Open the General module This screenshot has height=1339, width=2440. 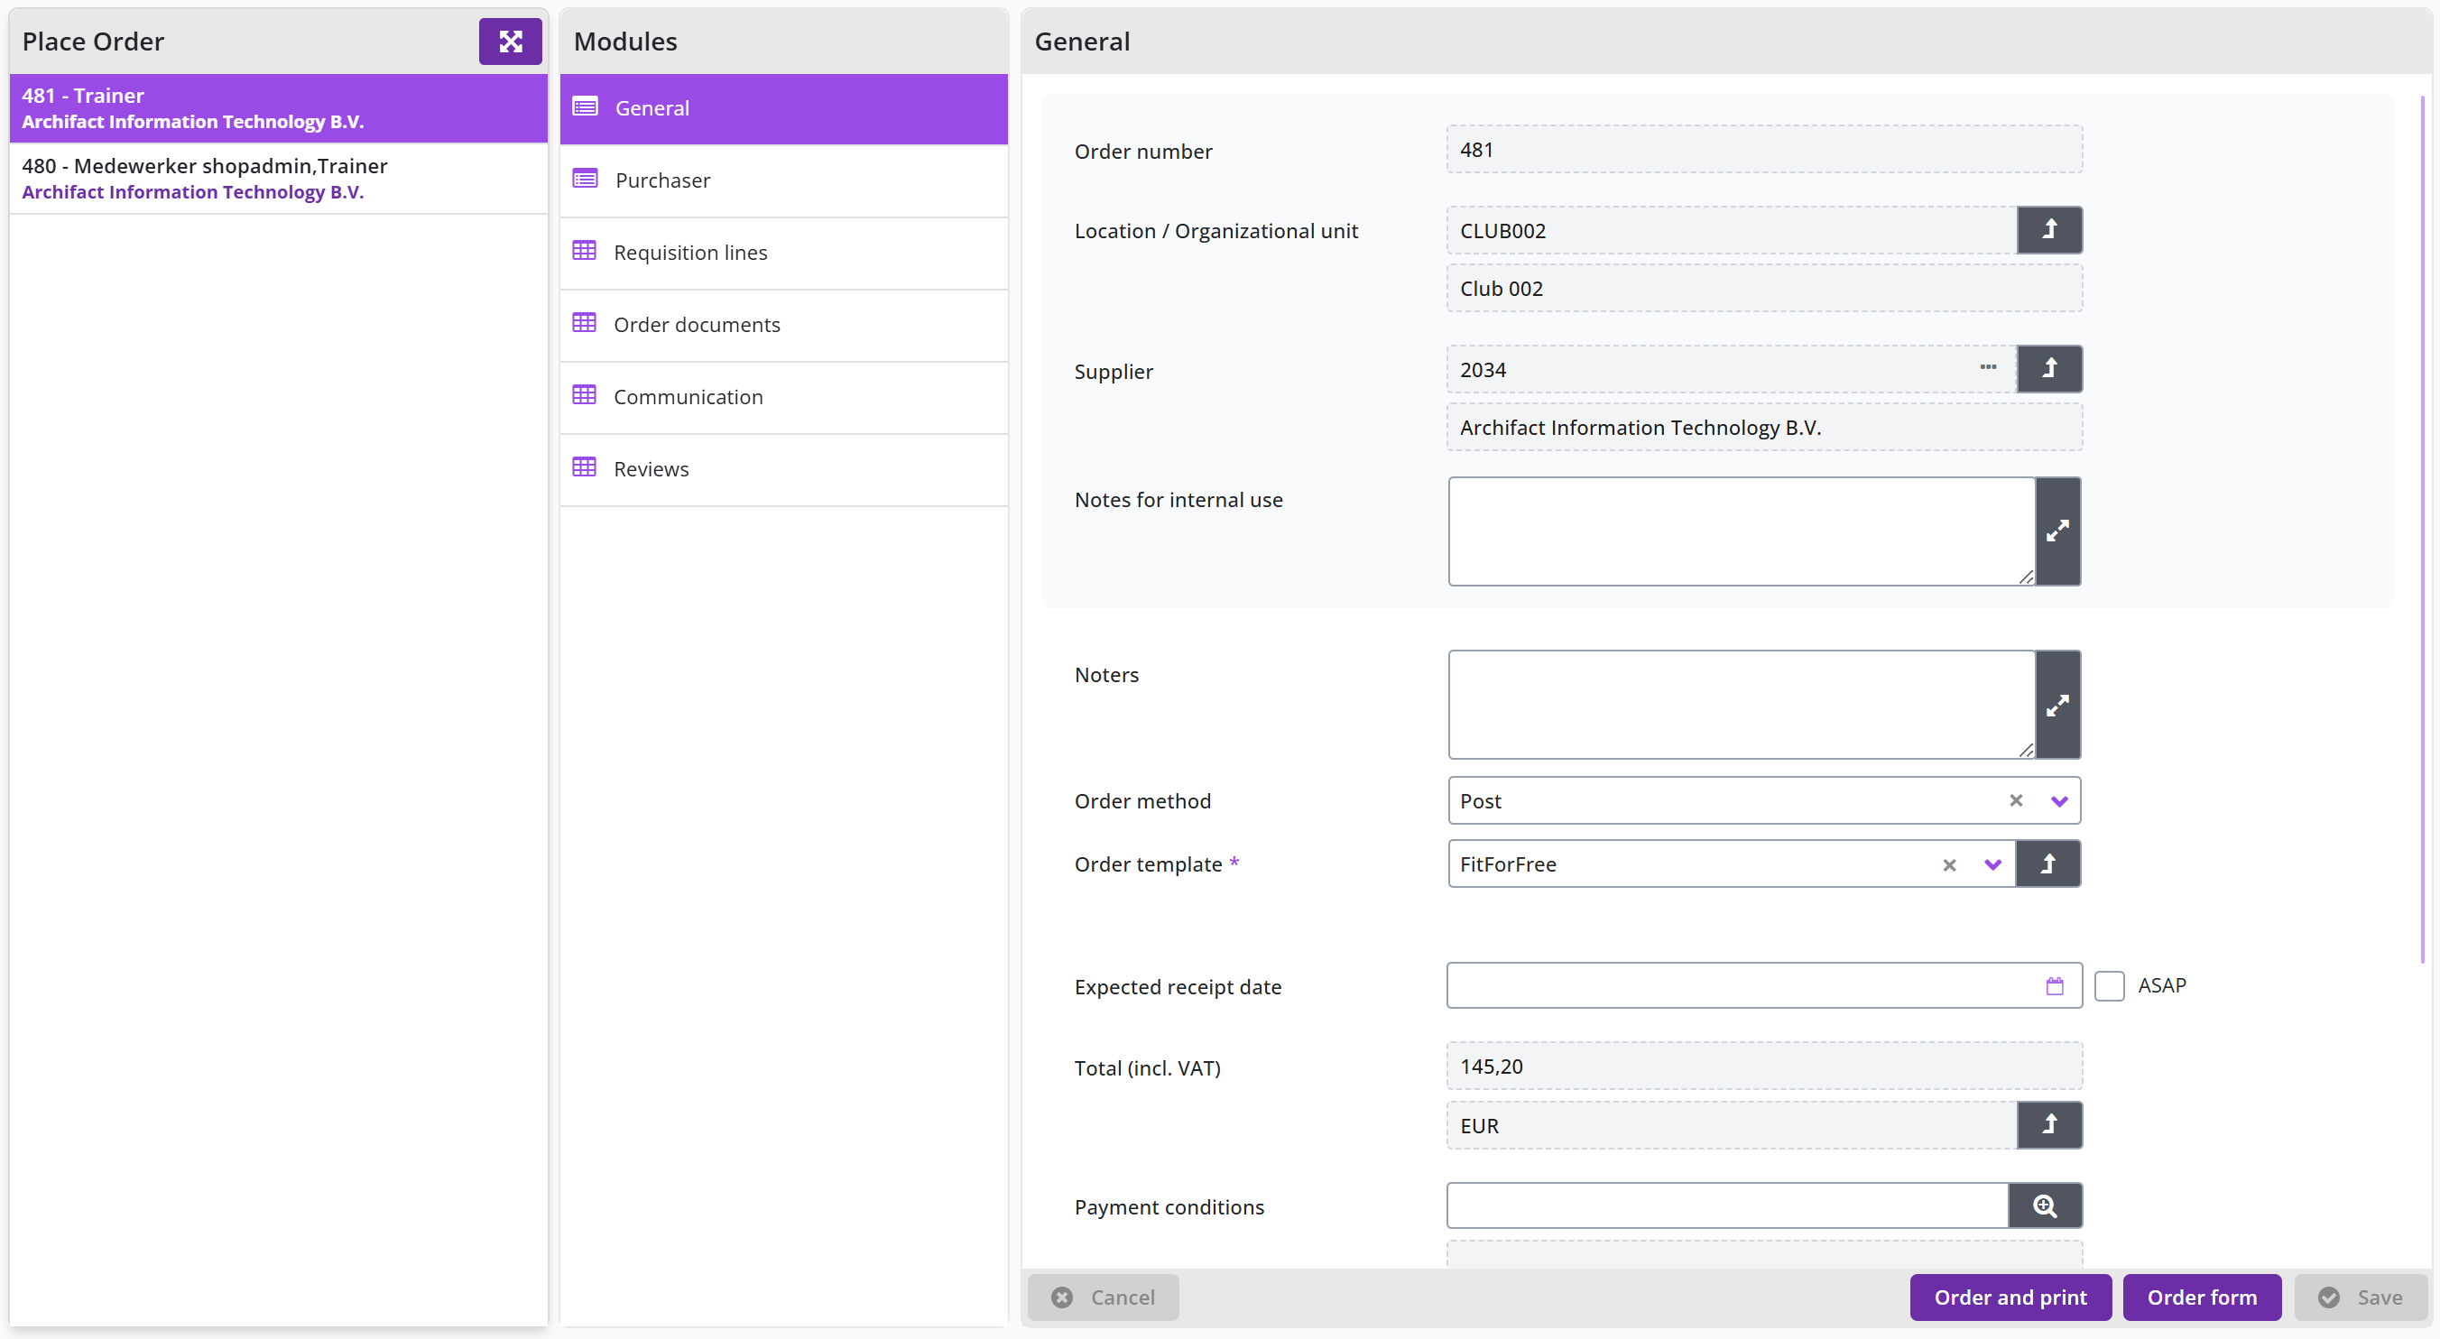point(783,109)
